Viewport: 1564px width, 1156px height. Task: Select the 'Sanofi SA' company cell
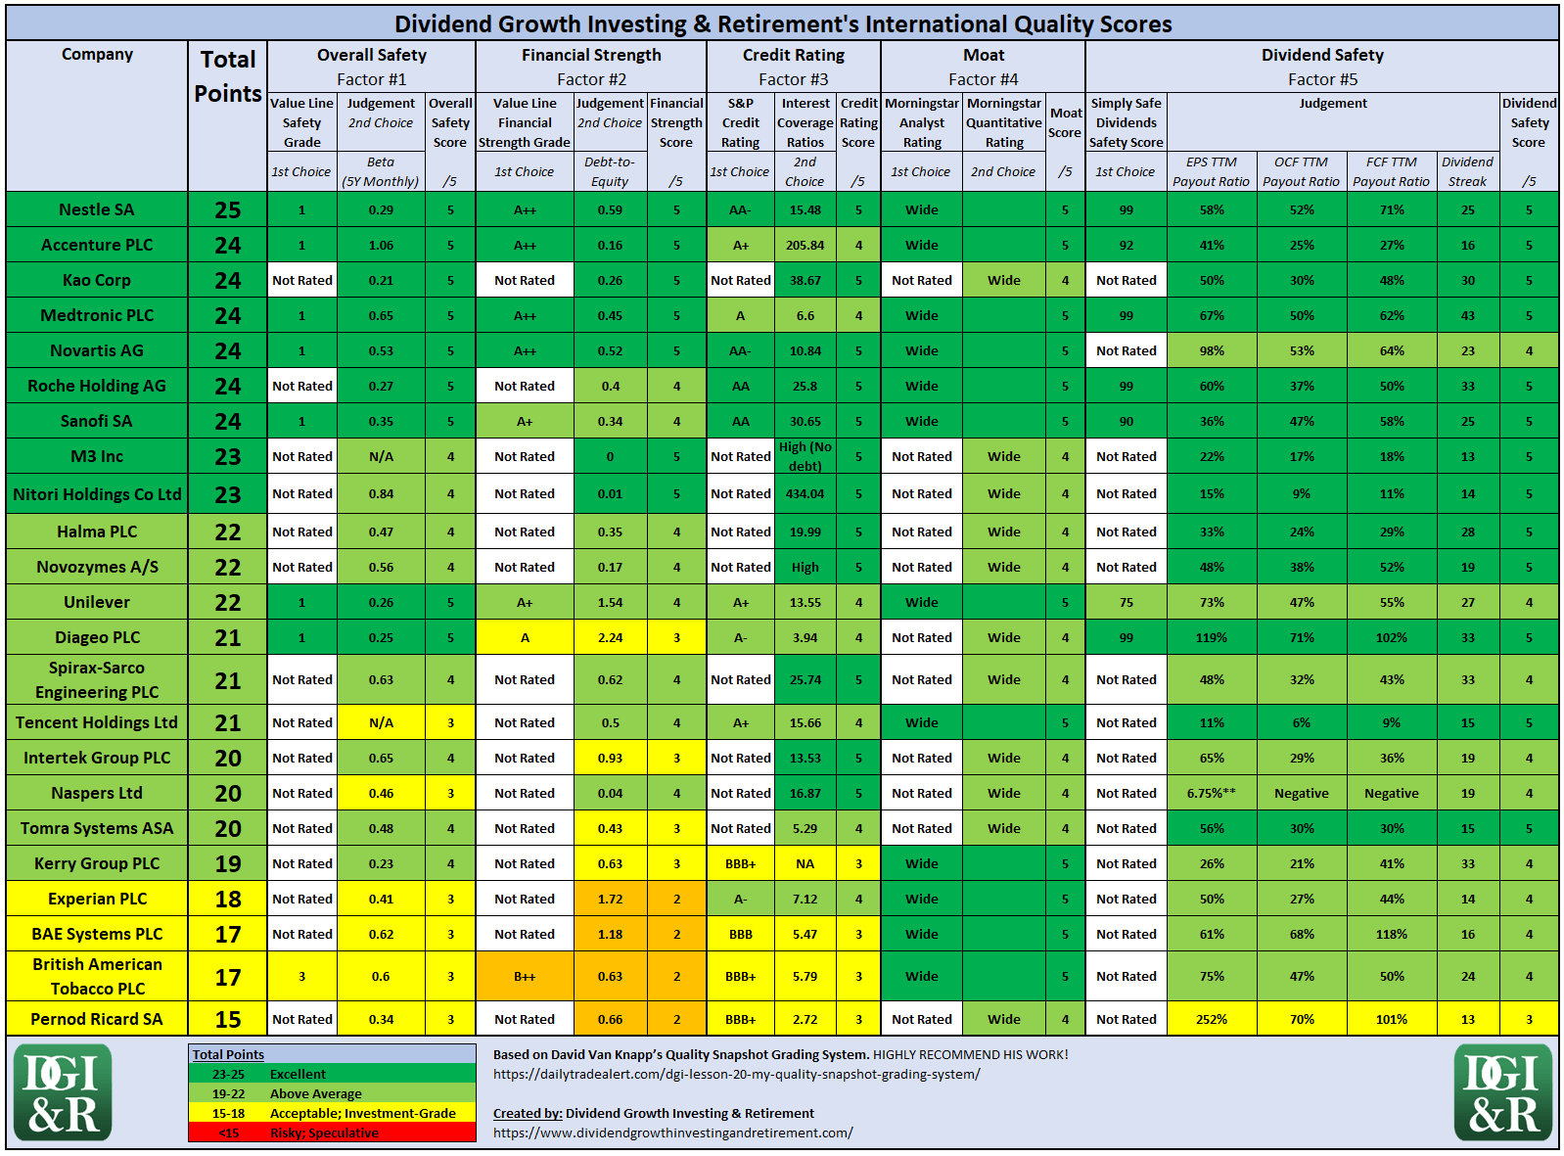[x=97, y=421]
